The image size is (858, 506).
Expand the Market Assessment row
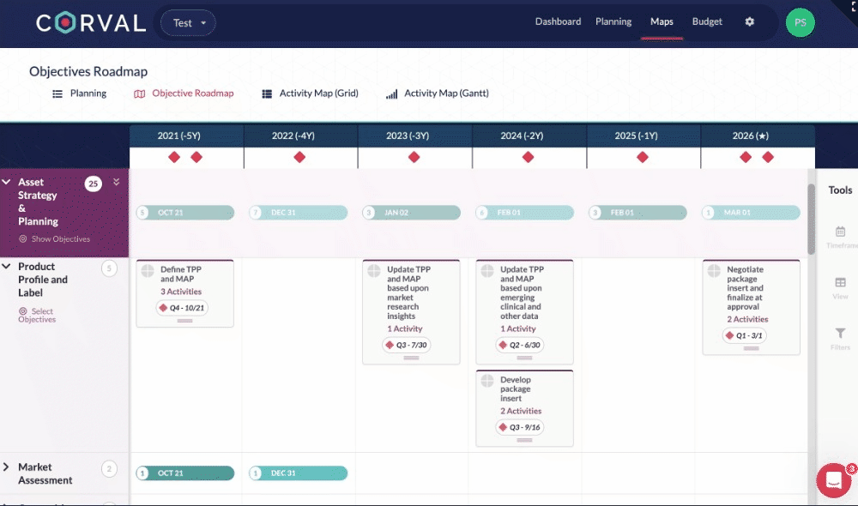pos(7,467)
